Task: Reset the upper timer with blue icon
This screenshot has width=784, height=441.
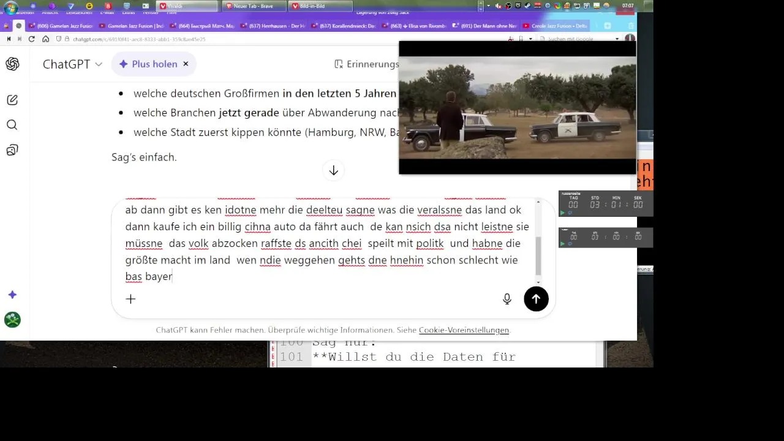Action: coord(569,213)
